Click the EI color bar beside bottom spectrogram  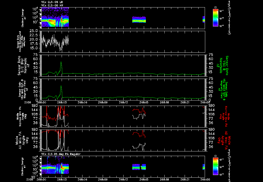215,166
